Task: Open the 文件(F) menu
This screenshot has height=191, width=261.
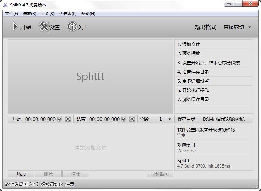Action: tap(12, 14)
